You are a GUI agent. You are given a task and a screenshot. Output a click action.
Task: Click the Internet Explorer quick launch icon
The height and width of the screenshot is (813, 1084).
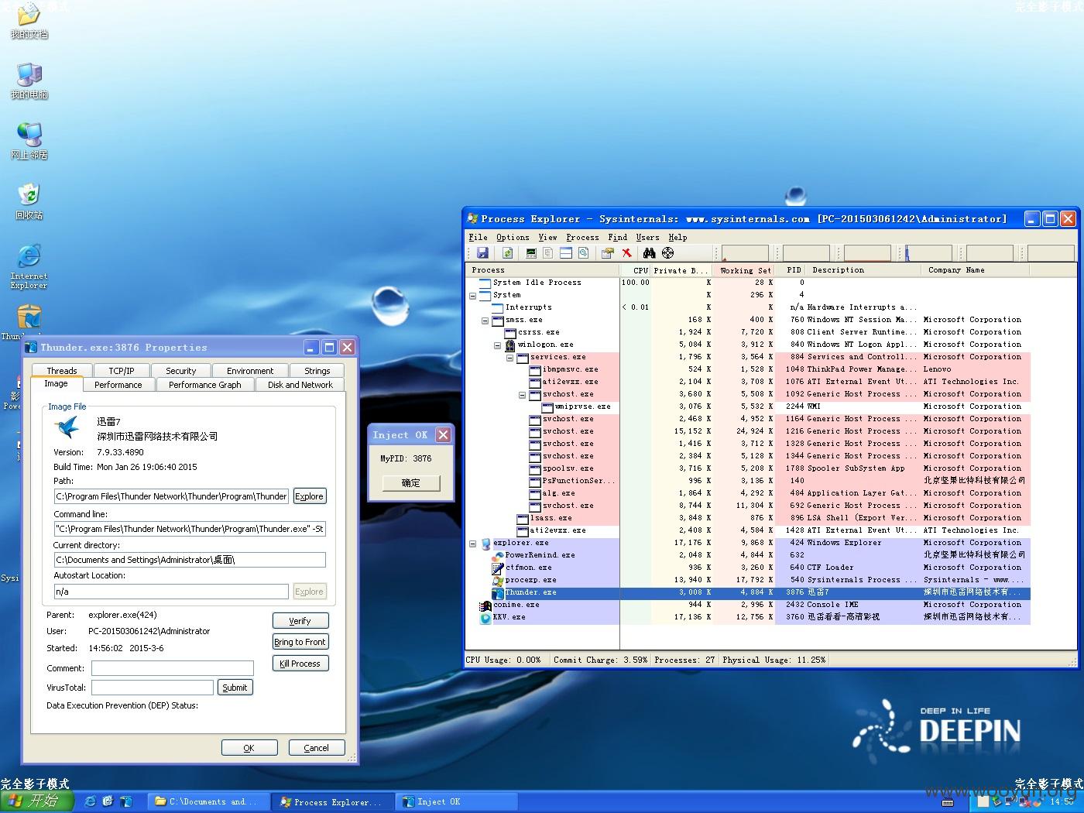90,801
